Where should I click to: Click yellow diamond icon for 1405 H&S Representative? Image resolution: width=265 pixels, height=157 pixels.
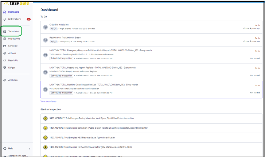click(45, 138)
